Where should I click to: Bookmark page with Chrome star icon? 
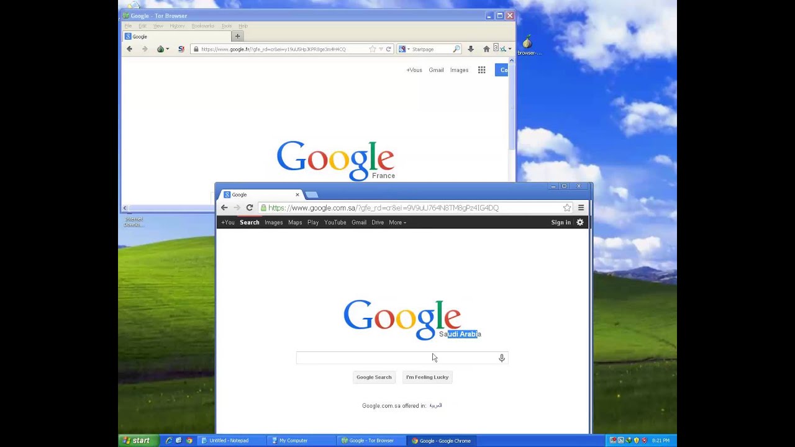coord(567,208)
